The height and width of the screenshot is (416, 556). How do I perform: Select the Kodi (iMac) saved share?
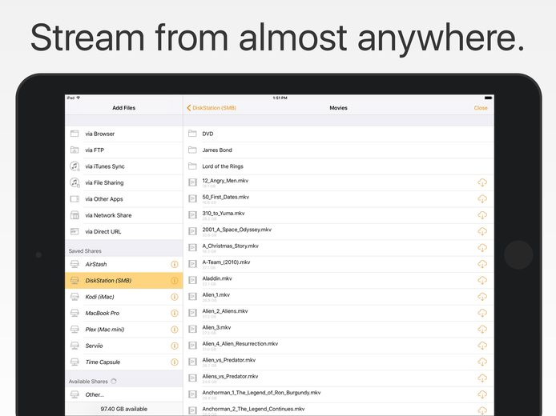pyautogui.click(x=123, y=297)
